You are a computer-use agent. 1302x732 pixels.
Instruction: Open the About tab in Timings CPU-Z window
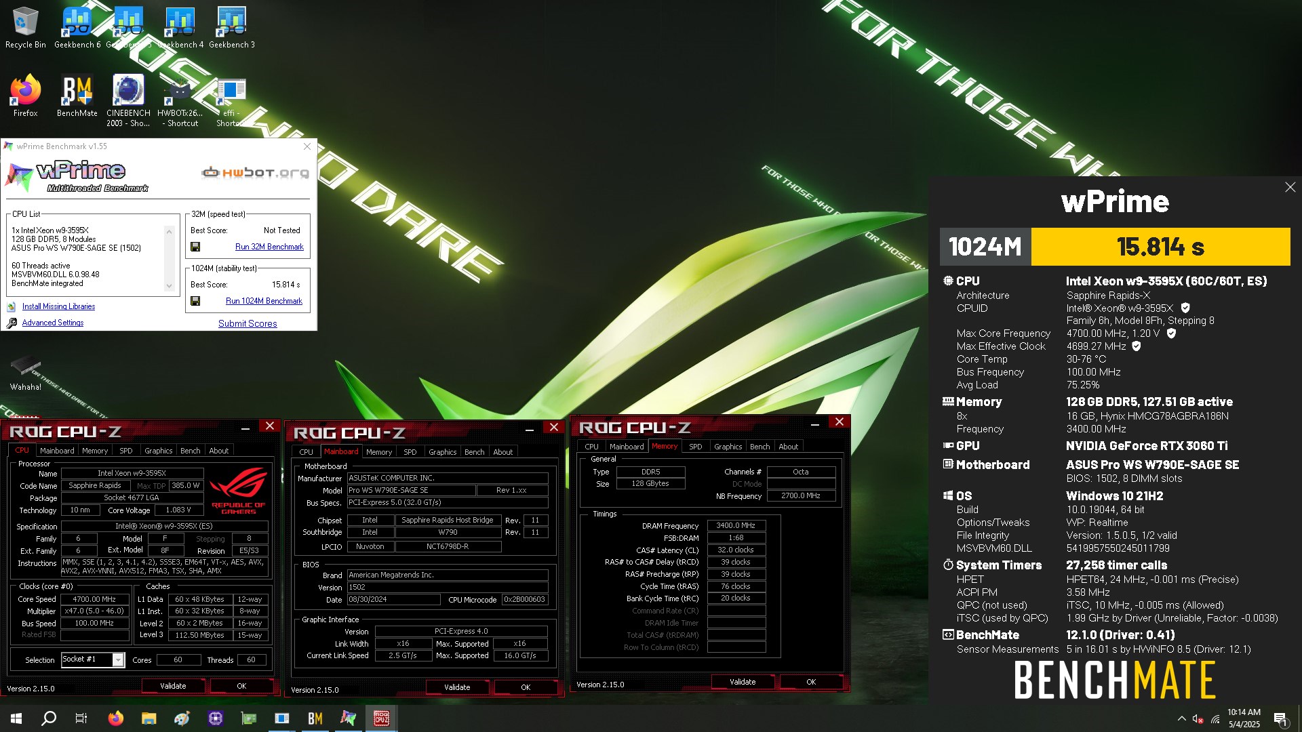tap(789, 447)
